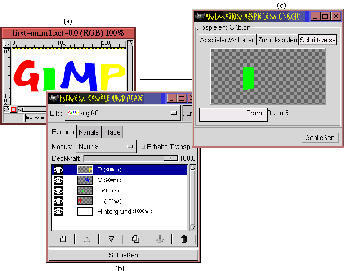This screenshot has width=344, height=271.
Task: Click the new layer icon button
Action: [x=63, y=239]
